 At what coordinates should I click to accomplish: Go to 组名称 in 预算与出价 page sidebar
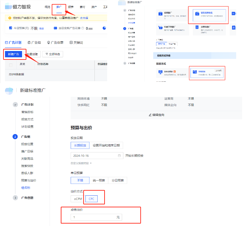tap(26, 188)
